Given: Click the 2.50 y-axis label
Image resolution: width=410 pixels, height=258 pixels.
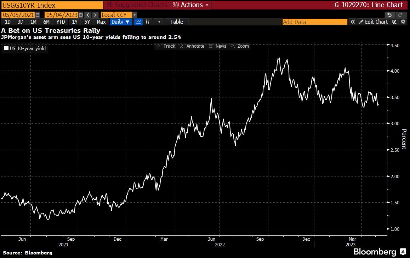Looking at the screenshot, I should tap(395, 150).
